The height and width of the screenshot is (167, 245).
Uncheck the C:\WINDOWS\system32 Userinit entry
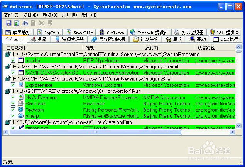[13, 72]
